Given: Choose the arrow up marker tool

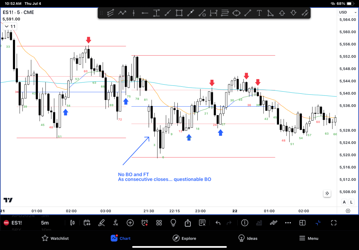Looking at the screenshot, I should (x=282, y=13).
